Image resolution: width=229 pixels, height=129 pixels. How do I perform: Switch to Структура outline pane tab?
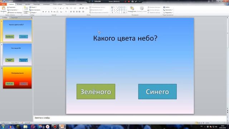(x=14, y=18)
